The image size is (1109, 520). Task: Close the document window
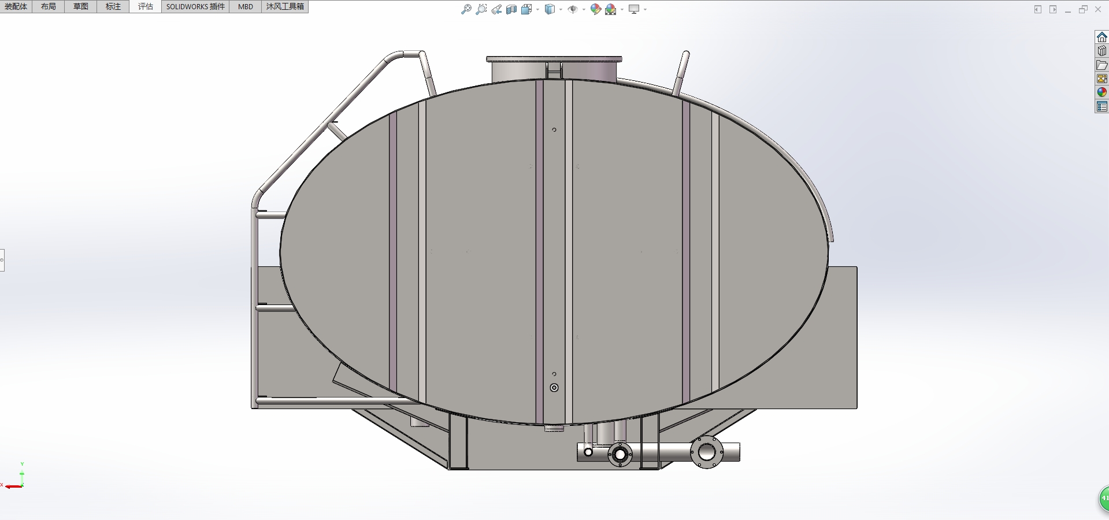point(1098,9)
